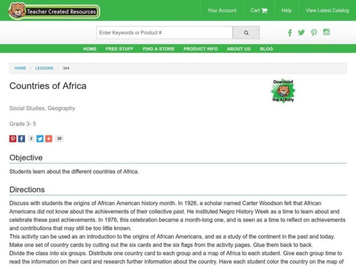Share the lesson on Pinterest
Image resolution: width=356 pixels, height=267 pixels.
12,138
